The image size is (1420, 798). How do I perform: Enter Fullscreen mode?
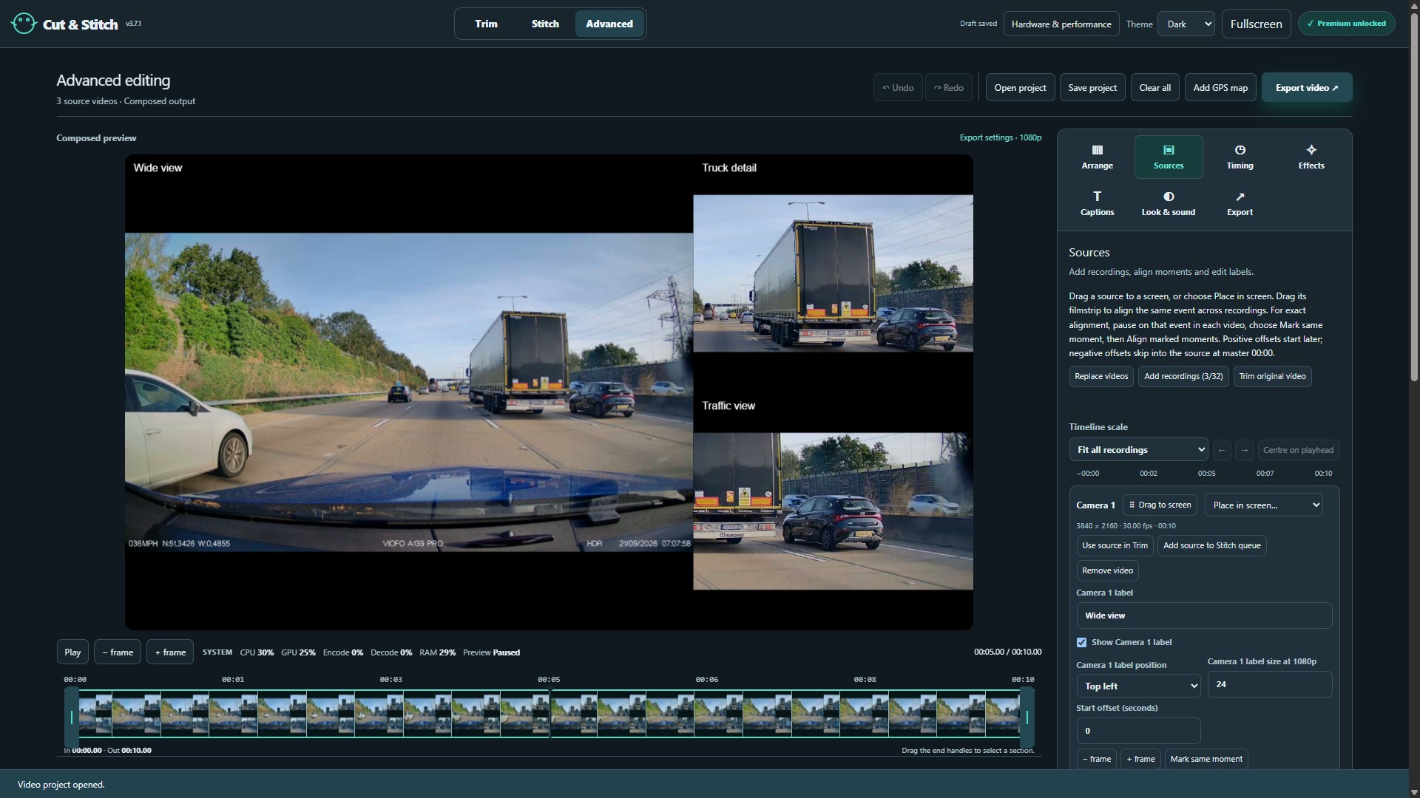point(1256,24)
